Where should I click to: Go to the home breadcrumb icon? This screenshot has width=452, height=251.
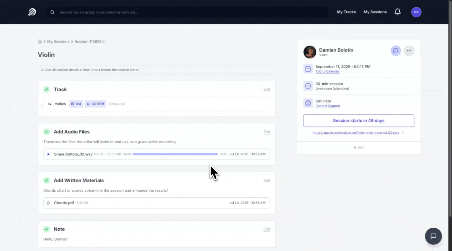click(x=40, y=41)
